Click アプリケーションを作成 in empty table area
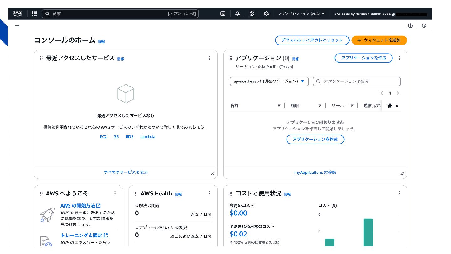Viewport: 451px width, 254px height. point(315,139)
